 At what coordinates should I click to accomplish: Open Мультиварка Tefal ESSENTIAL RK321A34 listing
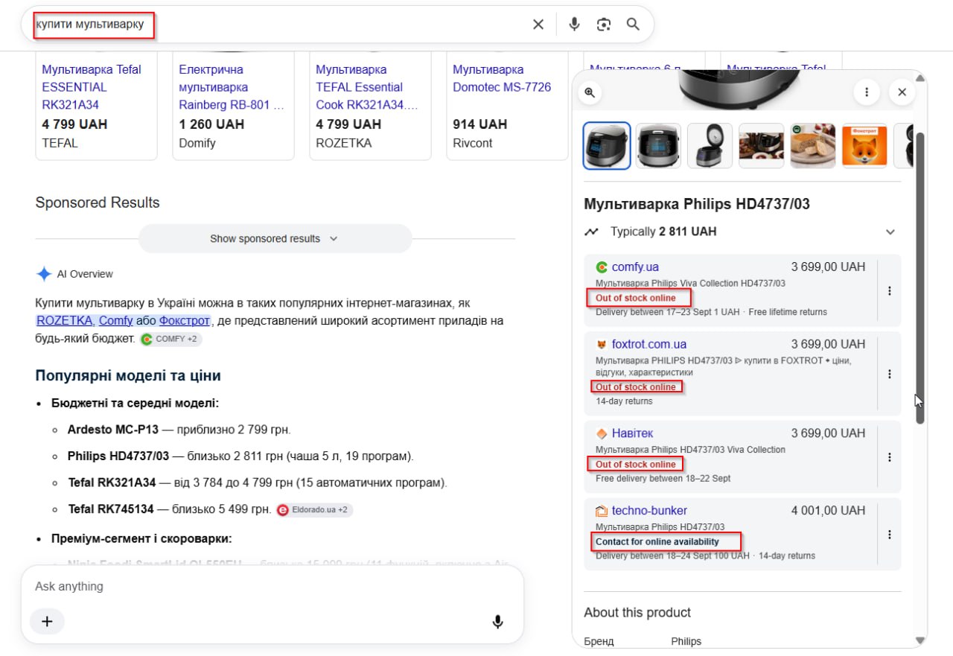(91, 87)
